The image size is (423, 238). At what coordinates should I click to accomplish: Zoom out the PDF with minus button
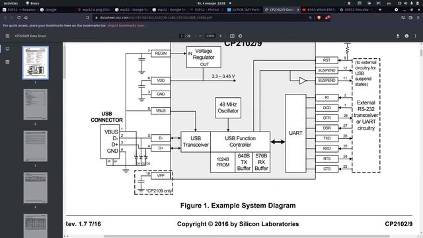200,36
